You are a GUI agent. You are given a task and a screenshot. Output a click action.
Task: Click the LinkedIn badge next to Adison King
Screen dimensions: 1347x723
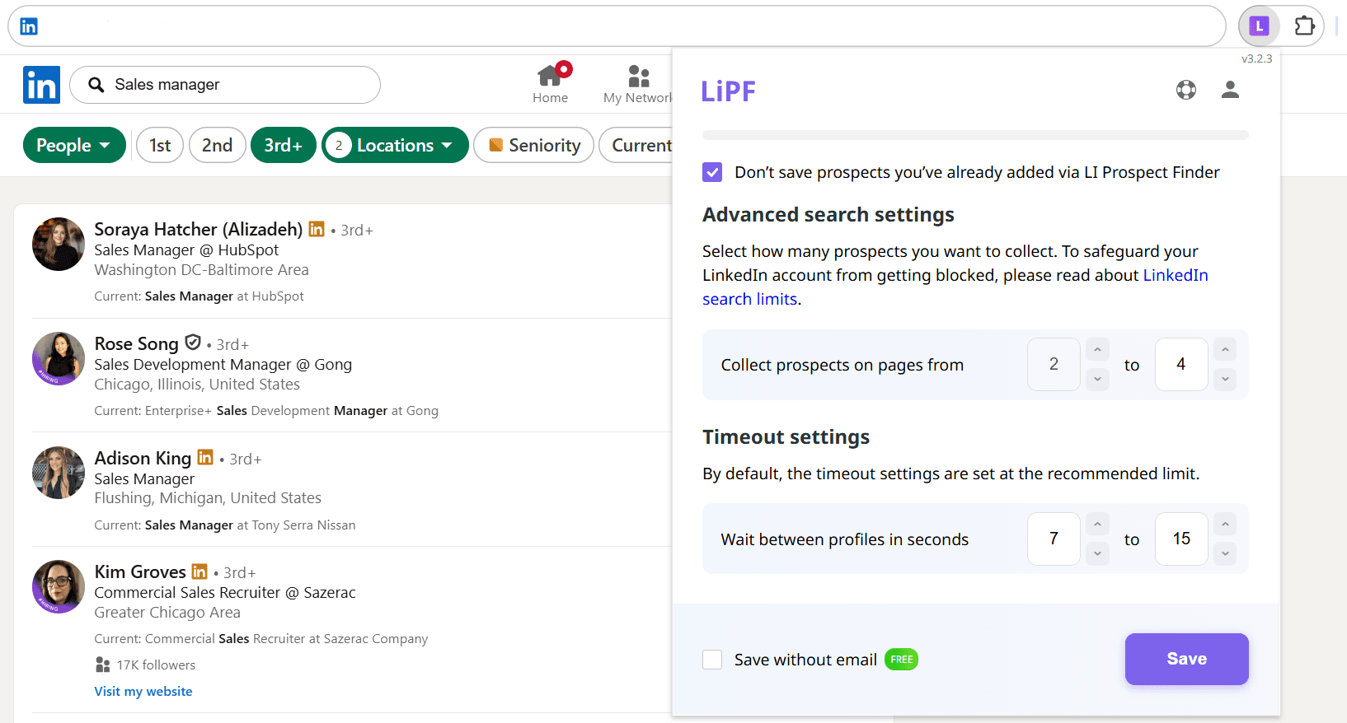point(205,457)
